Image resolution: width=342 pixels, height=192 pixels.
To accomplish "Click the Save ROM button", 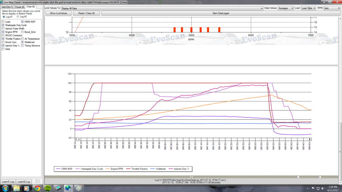I will pyautogui.click(x=37, y=181).
